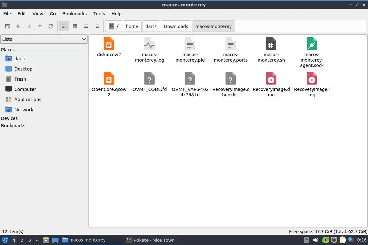Go to root path button
The height and width of the screenshot is (245, 368).
pyautogui.click(x=114, y=26)
